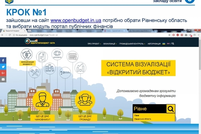
Task: Choose Рівненська область from suggestions
Action: (143, 119)
